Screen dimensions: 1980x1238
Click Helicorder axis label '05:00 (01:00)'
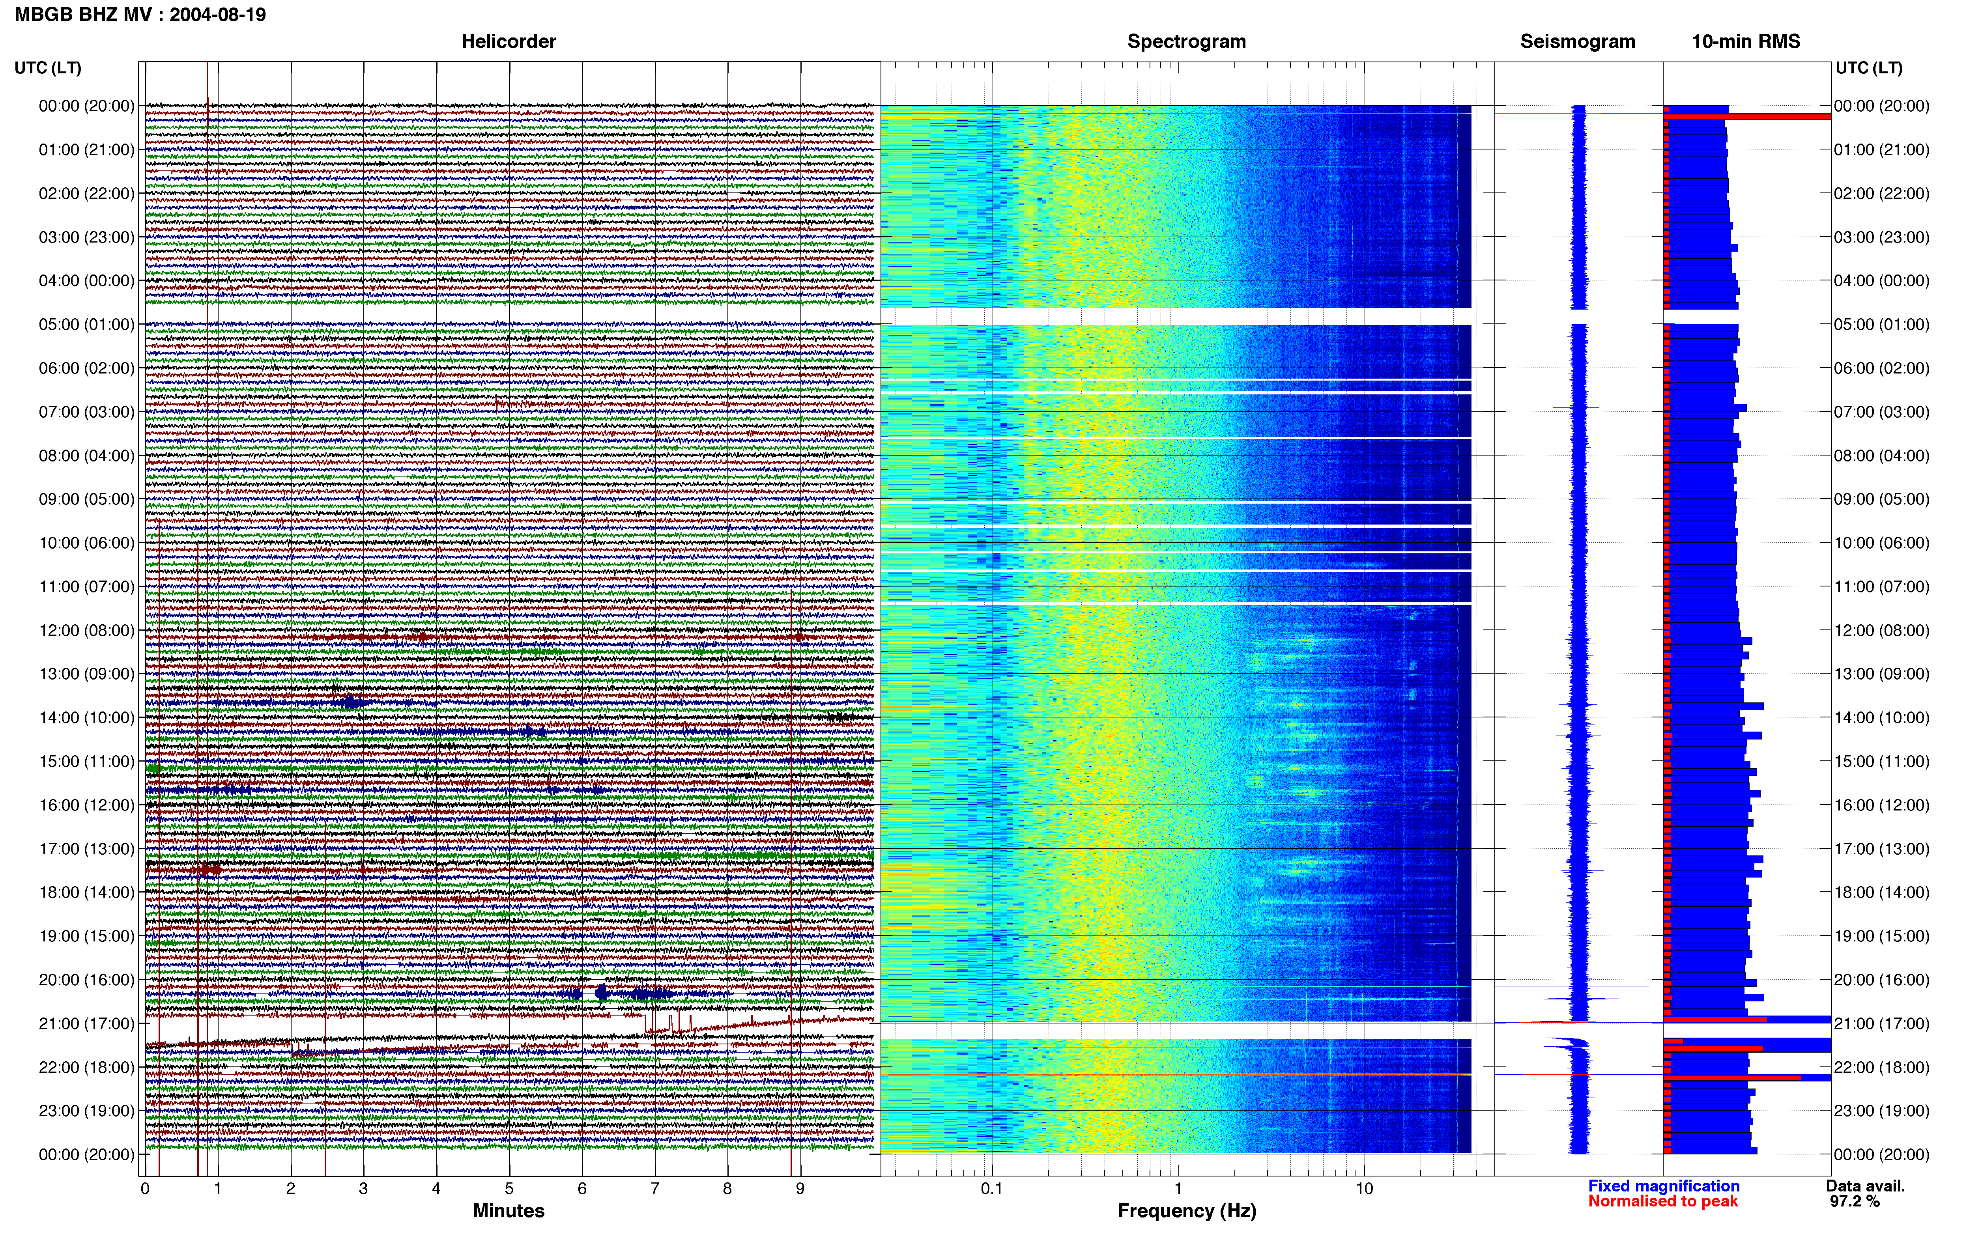coord(87,324)
